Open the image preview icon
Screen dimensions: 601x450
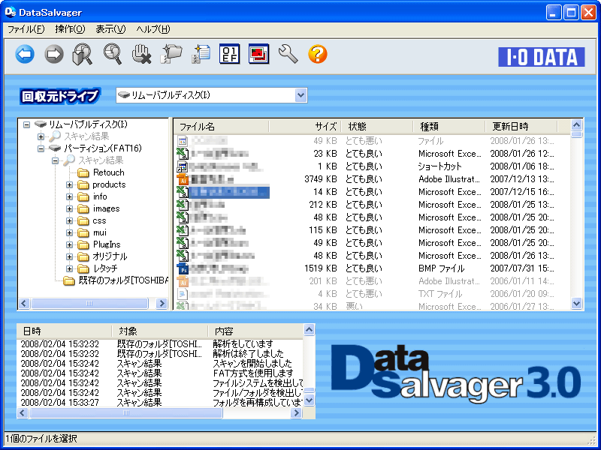point(258,54)
